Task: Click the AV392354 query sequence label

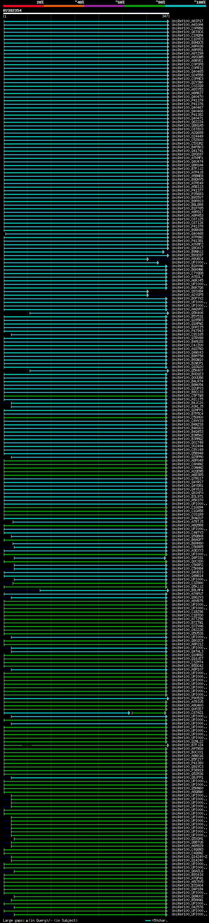Action: (12, 11)
